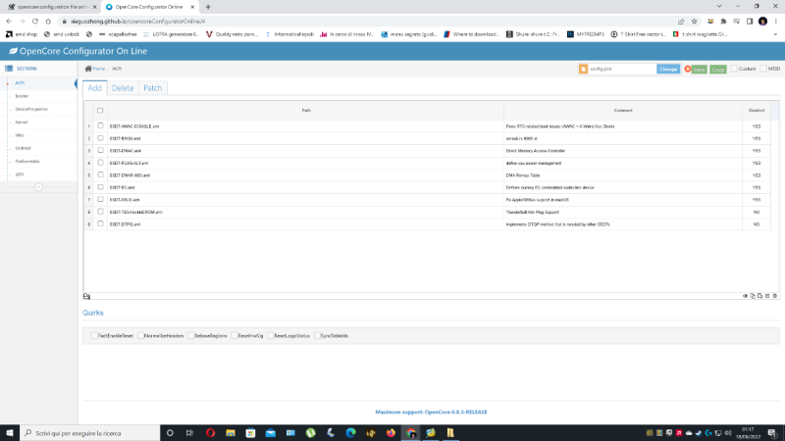Open Opera from the taskbar
785x441 pixels.
[x=210, y=433]
